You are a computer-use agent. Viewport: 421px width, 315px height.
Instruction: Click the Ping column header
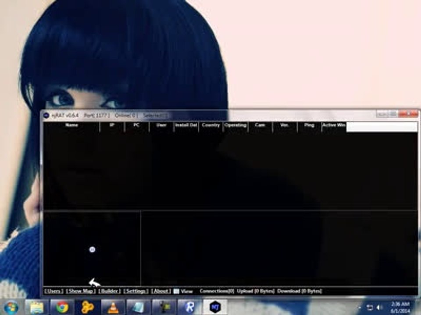[309, 126]
